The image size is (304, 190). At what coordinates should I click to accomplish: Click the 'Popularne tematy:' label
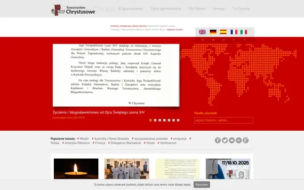(63, 139)
